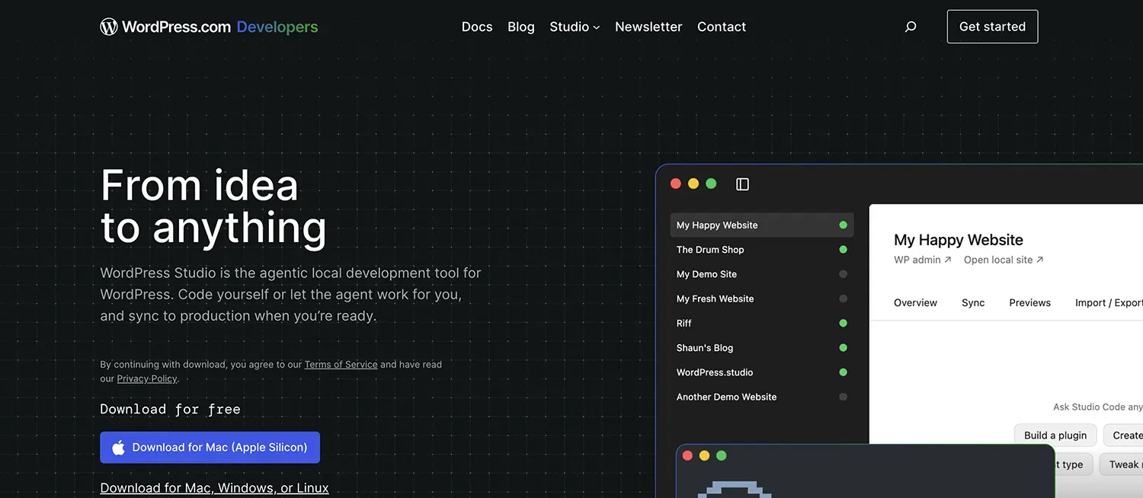Click gray status dot beside Another Demo Website
Screen dimensions: 1143x498
tap(843, 397)
